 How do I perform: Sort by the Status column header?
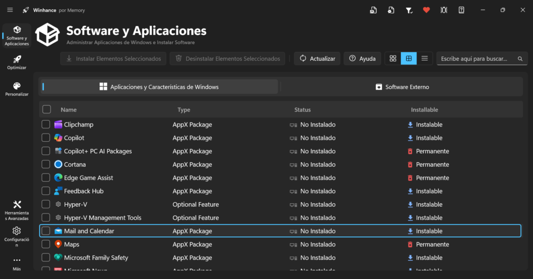pos(302,110)
